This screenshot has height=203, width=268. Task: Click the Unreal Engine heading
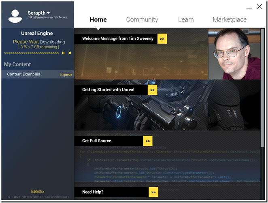37,33
